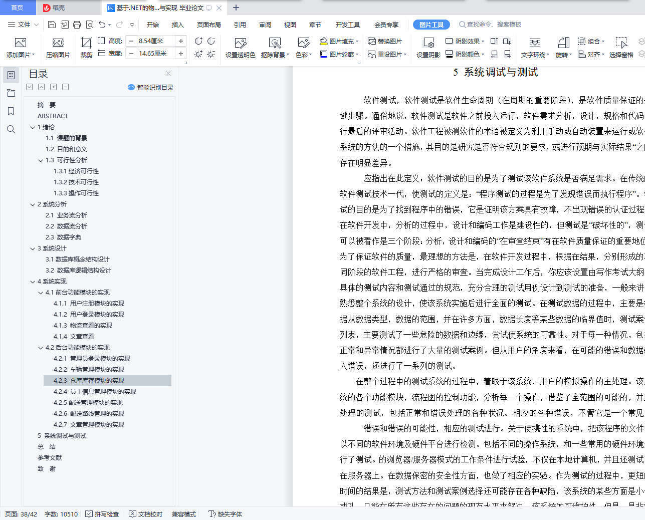The height and width of the screenshot is (520, 645).
Task: Open a new document tab with plus button
Action: pyautogui.click(x=236, y=8)
